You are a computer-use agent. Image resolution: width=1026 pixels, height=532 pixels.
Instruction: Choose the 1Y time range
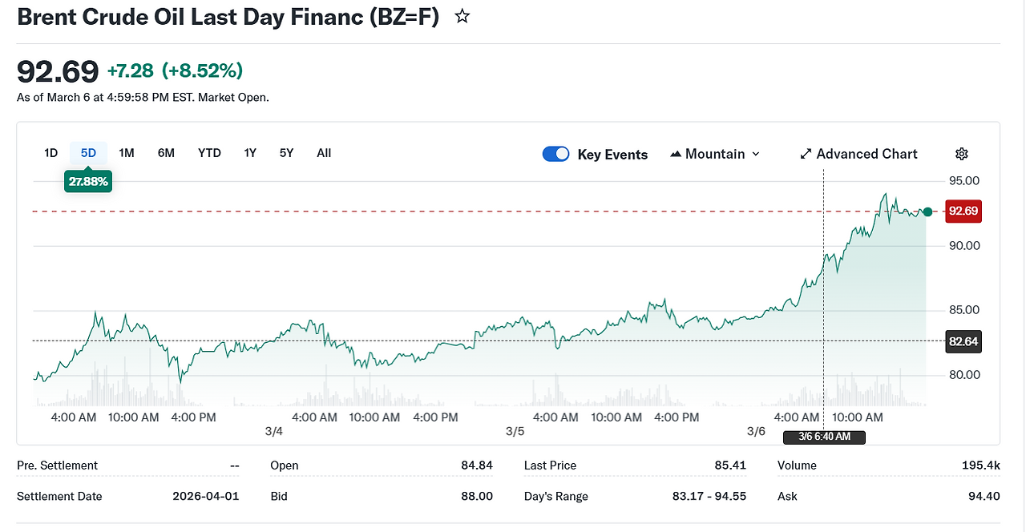click(250, 153)
